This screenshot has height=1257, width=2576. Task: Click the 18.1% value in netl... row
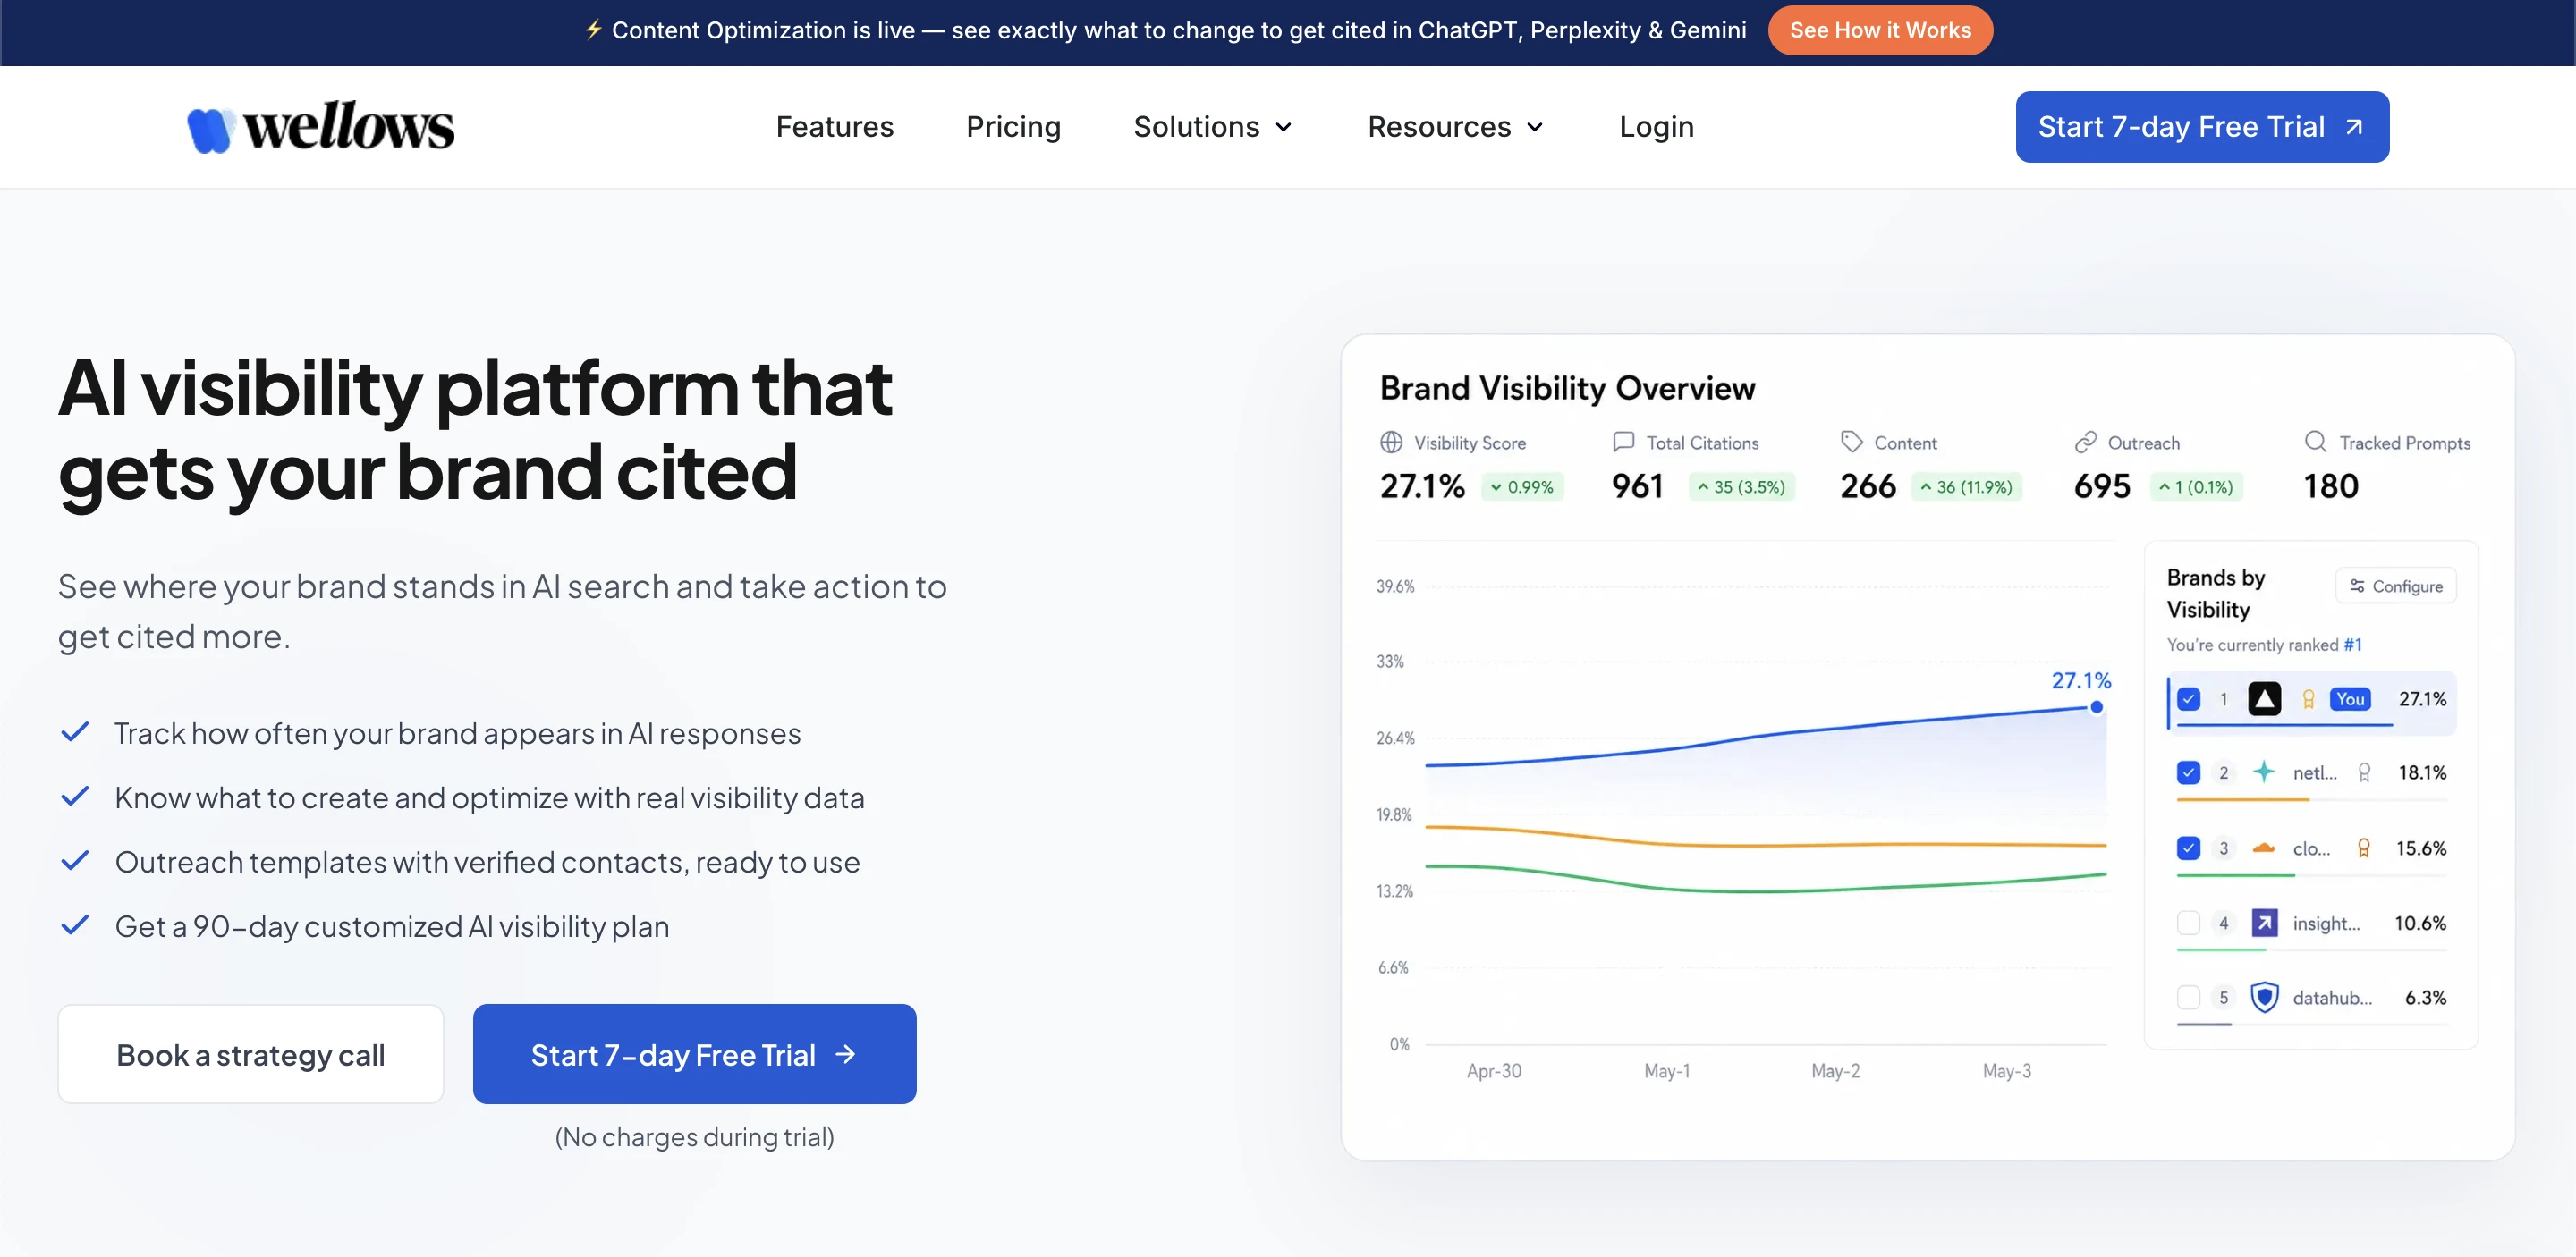[x=2422, y=772]
